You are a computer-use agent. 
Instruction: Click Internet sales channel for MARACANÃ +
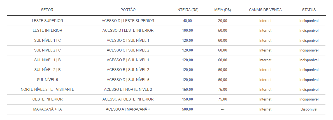tap(265, 109)
